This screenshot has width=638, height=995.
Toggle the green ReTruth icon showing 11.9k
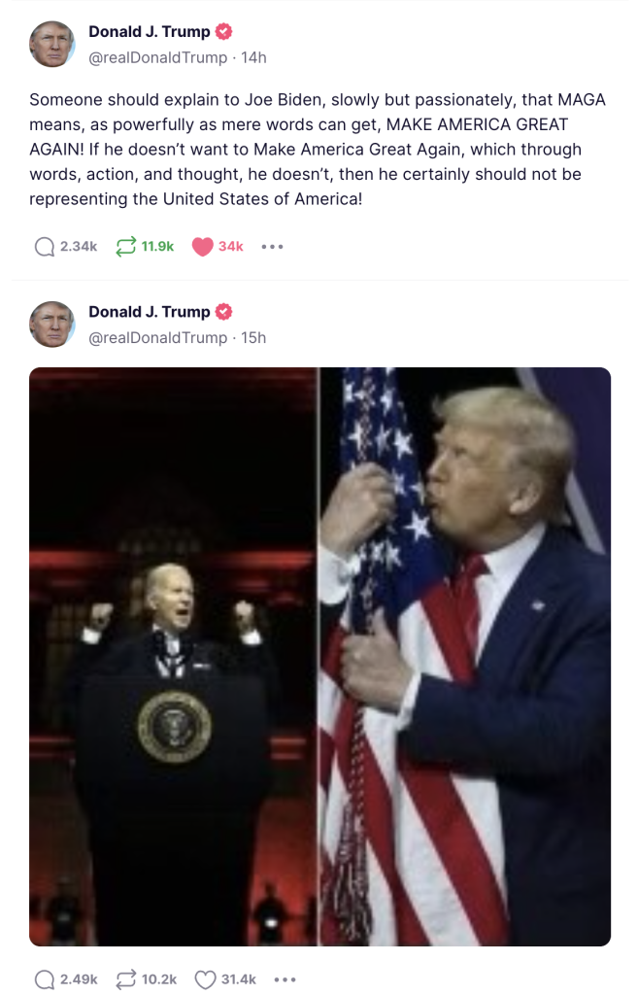tap(125, 246)
